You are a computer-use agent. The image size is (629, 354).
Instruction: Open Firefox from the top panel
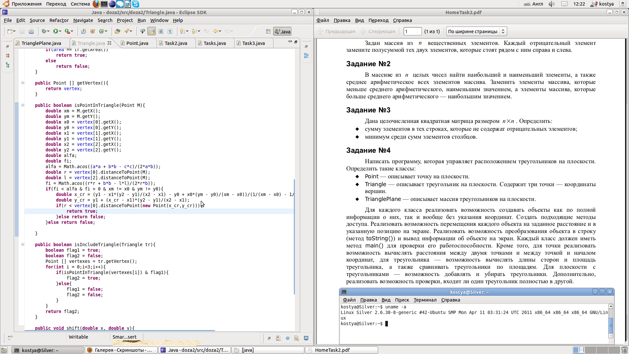tap(96, 4)
